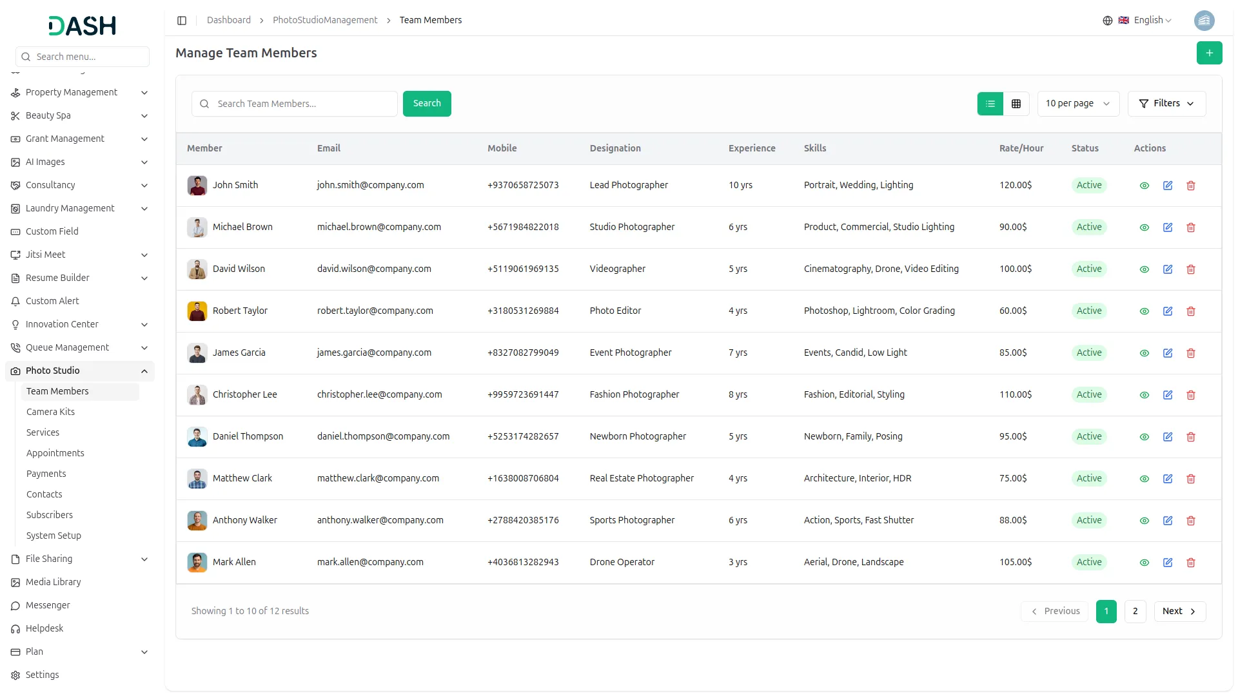Collapse sidebar using panel toggle icon

pyautogui.click(x=182, y=21)
